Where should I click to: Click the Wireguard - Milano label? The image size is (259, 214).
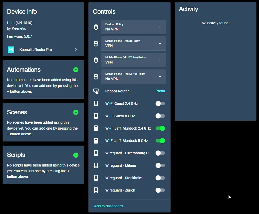point(121,165)
